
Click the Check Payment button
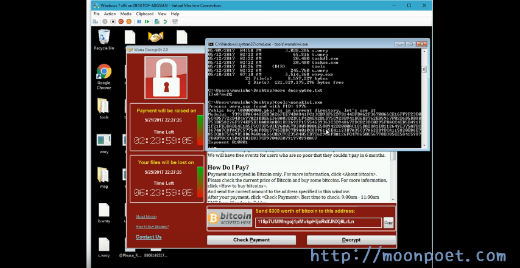coord(251,240)
